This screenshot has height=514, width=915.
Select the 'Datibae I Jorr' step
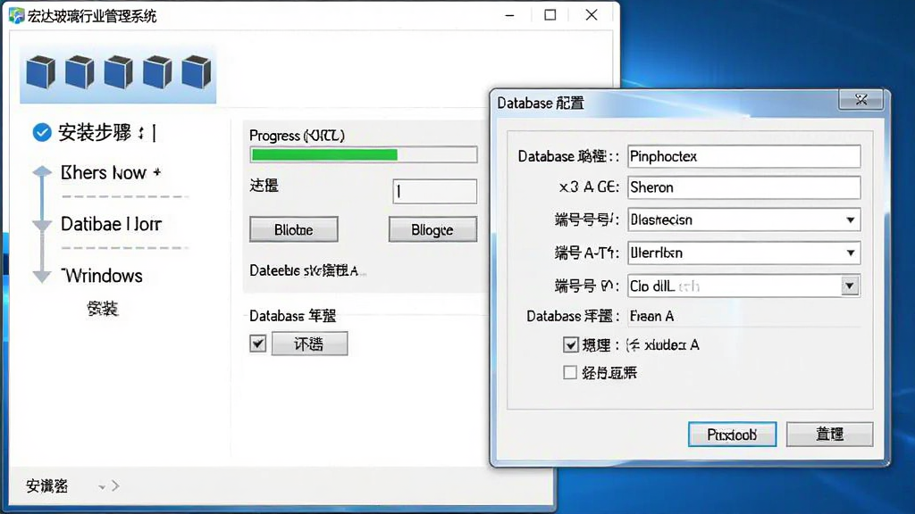pos(111,224)
